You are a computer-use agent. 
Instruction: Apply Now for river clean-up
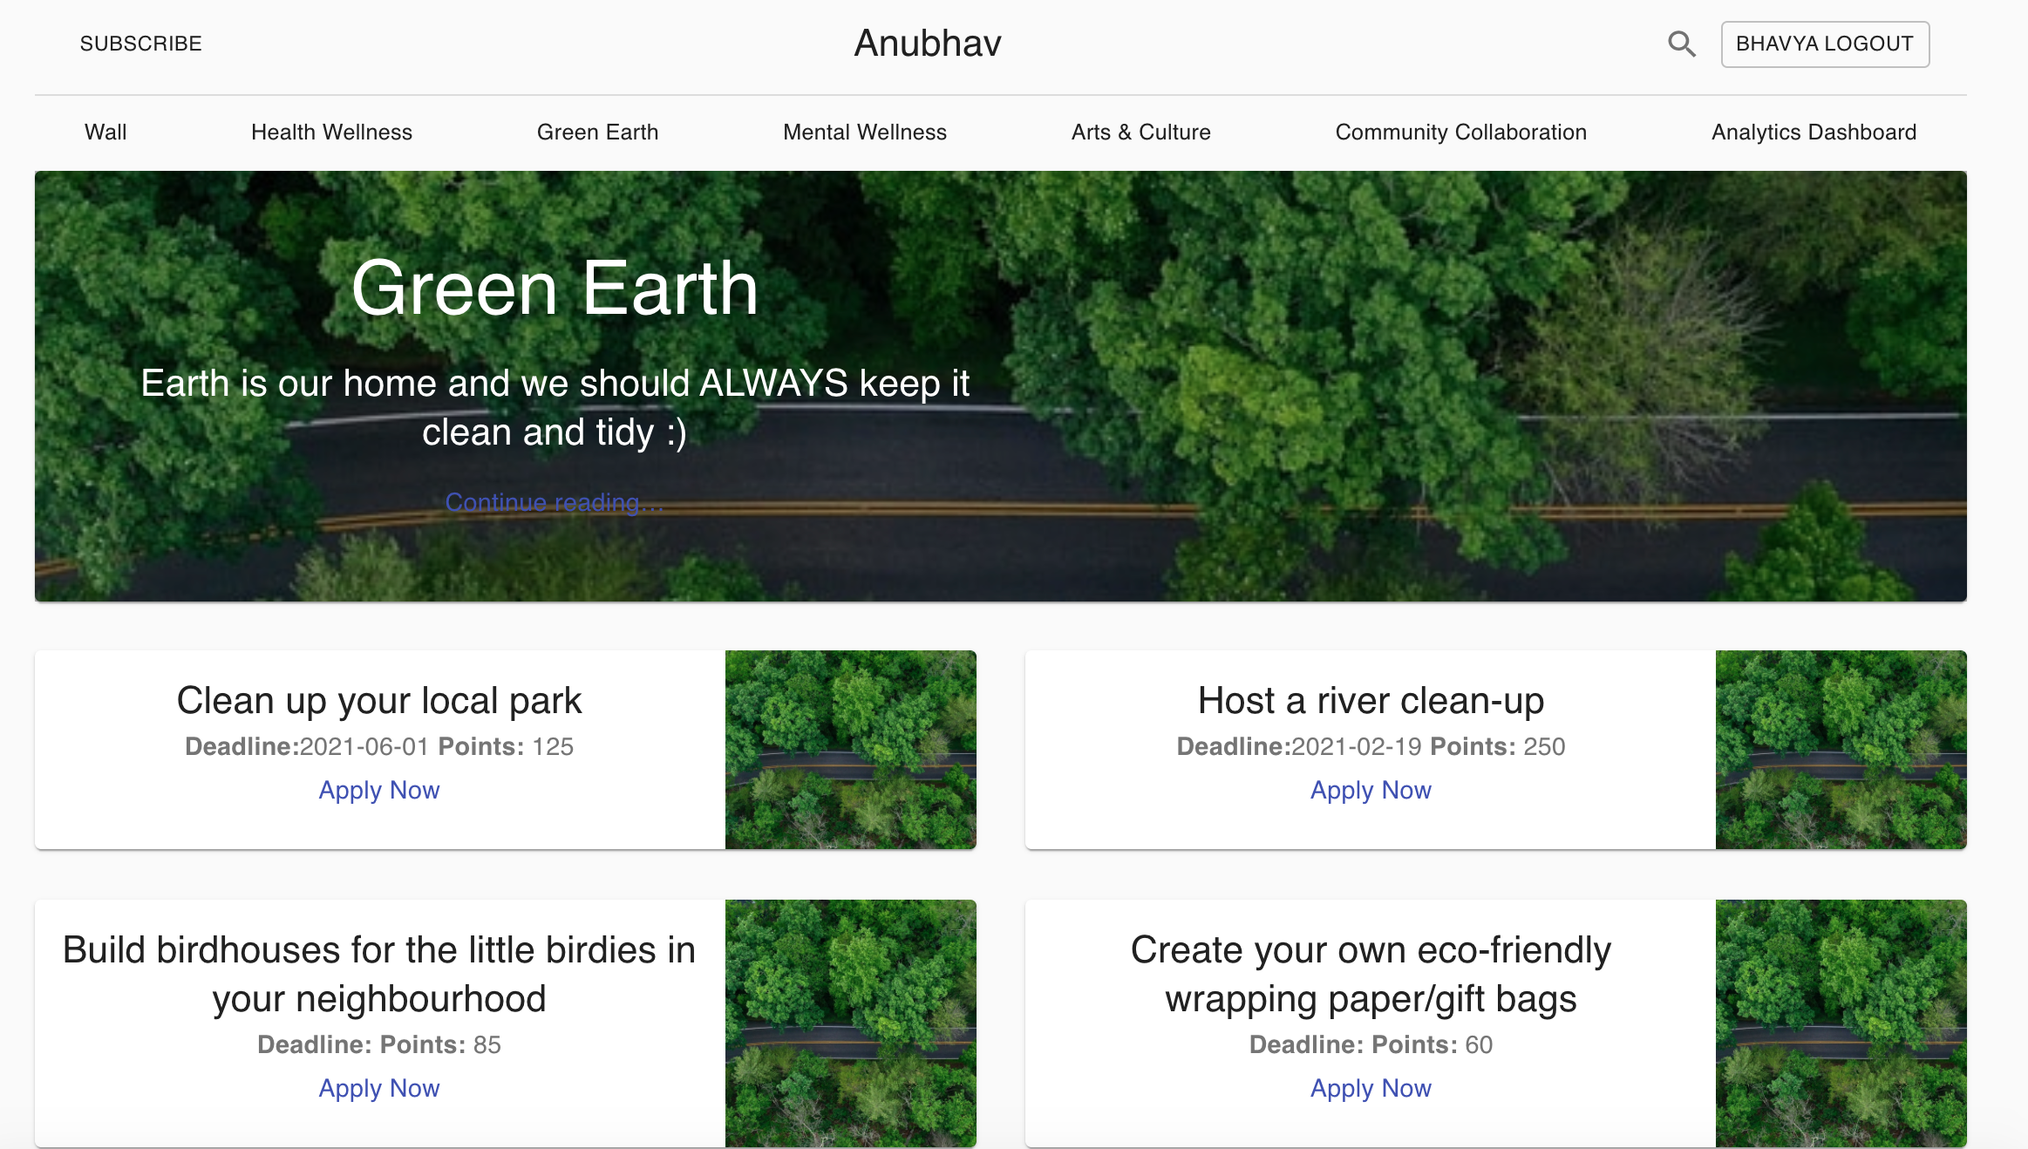point(1371,790)
